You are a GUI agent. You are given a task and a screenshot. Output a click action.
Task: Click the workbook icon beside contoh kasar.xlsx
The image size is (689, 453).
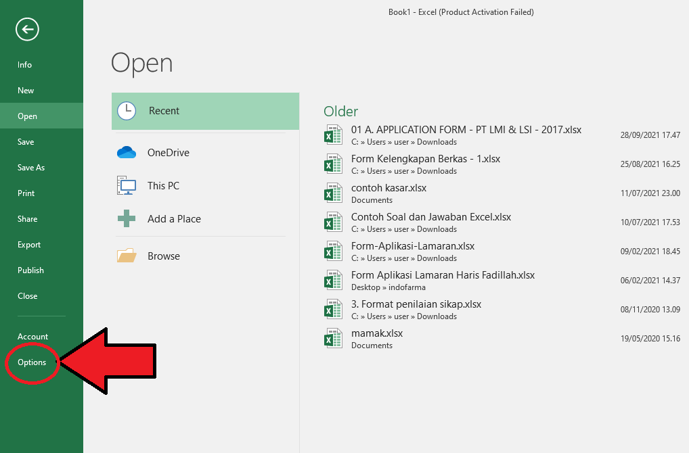(333, 193)
